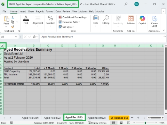Show more ribbon tabs arrow
The height and width of the screenshot is (125, 167).
pos(164,11)
